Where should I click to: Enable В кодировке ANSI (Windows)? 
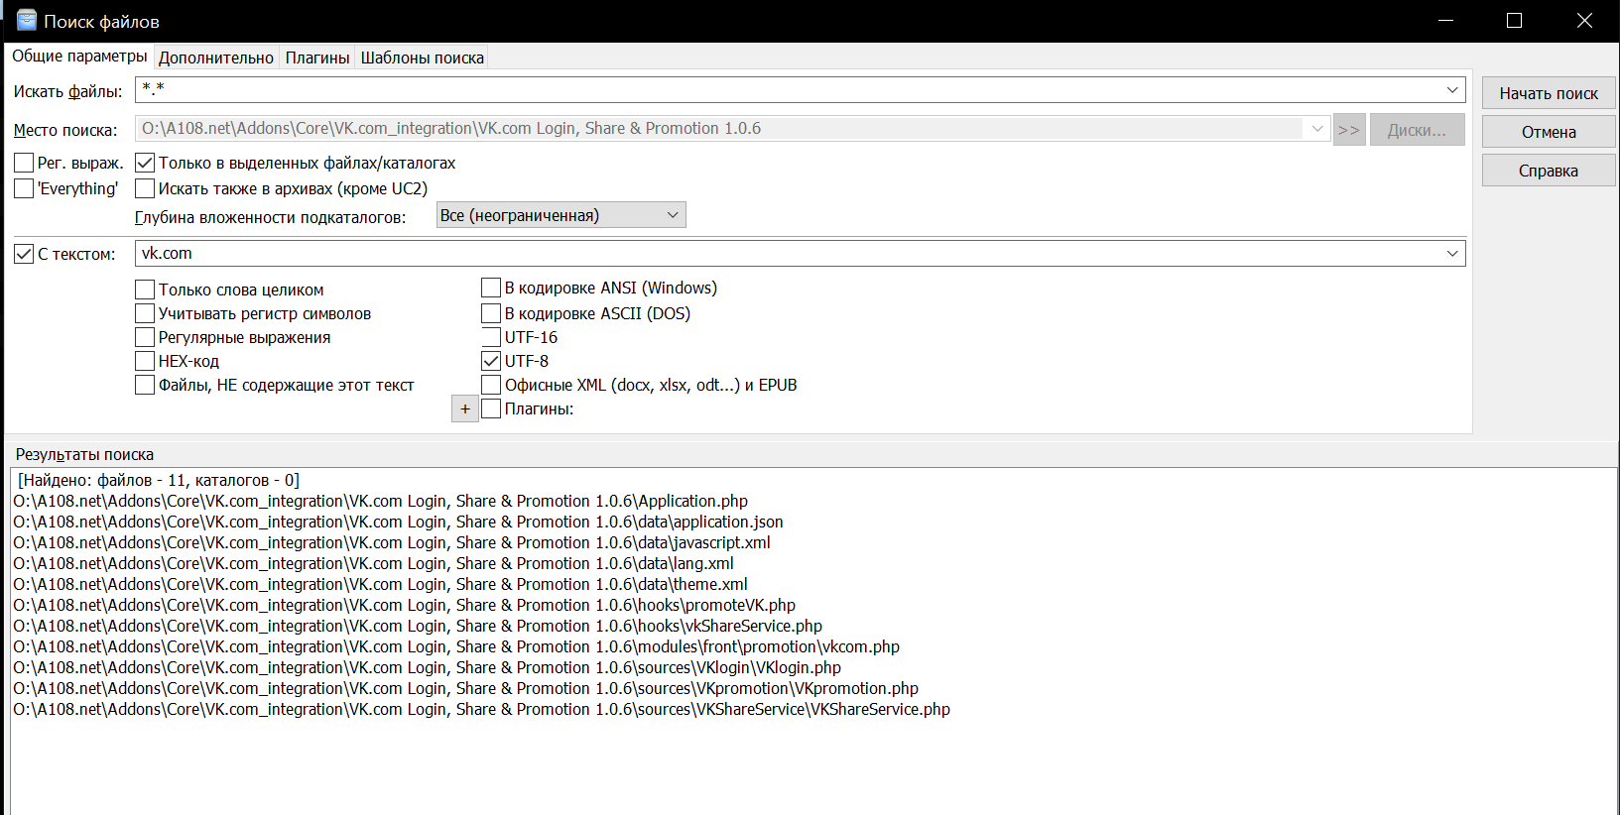click(491, 288)
